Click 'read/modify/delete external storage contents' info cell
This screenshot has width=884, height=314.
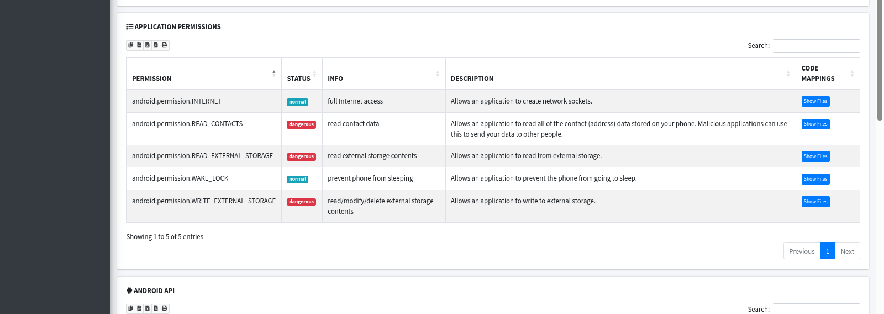(x=384, y=206)
